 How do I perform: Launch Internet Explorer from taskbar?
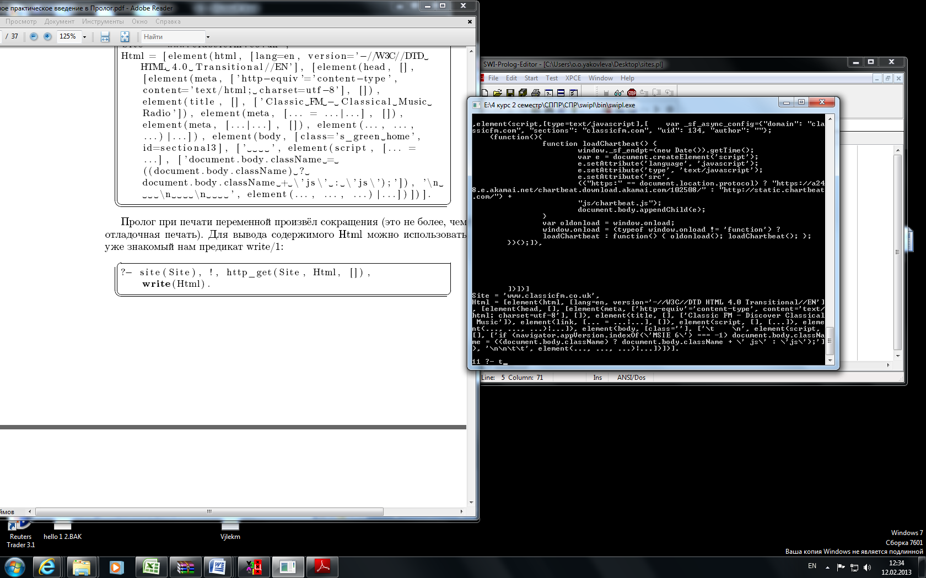(47, 567)
